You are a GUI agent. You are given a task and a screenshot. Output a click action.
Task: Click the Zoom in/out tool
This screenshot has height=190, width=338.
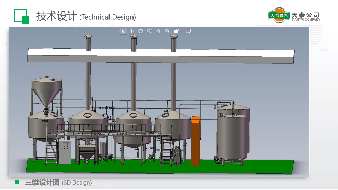149,31
